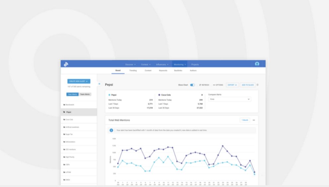Click Coca-Cola Last 7 Days value 5,768
Image resolution: width=329 pixels, height=187 pixels.
[x=200, y=104]
